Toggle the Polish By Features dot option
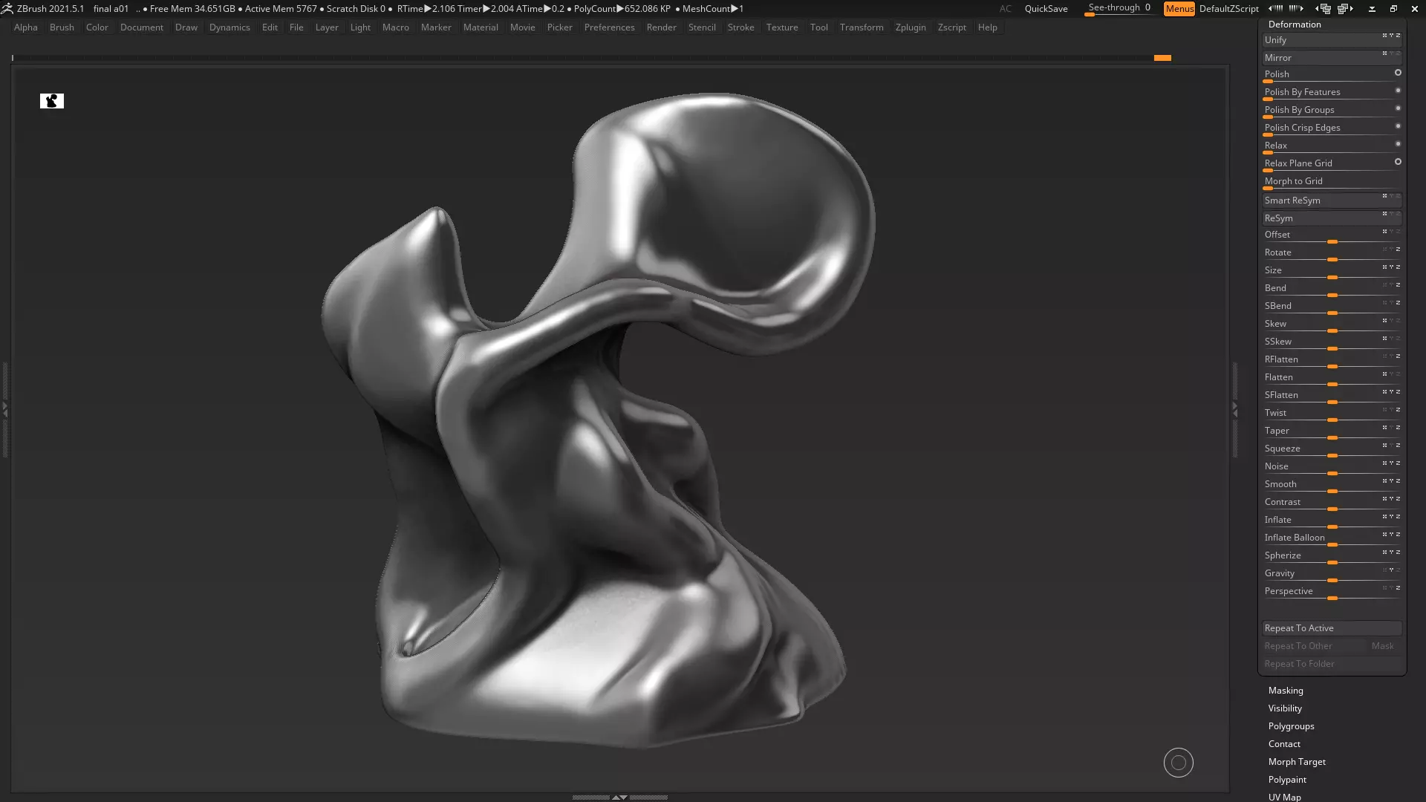 (1398, 91)
